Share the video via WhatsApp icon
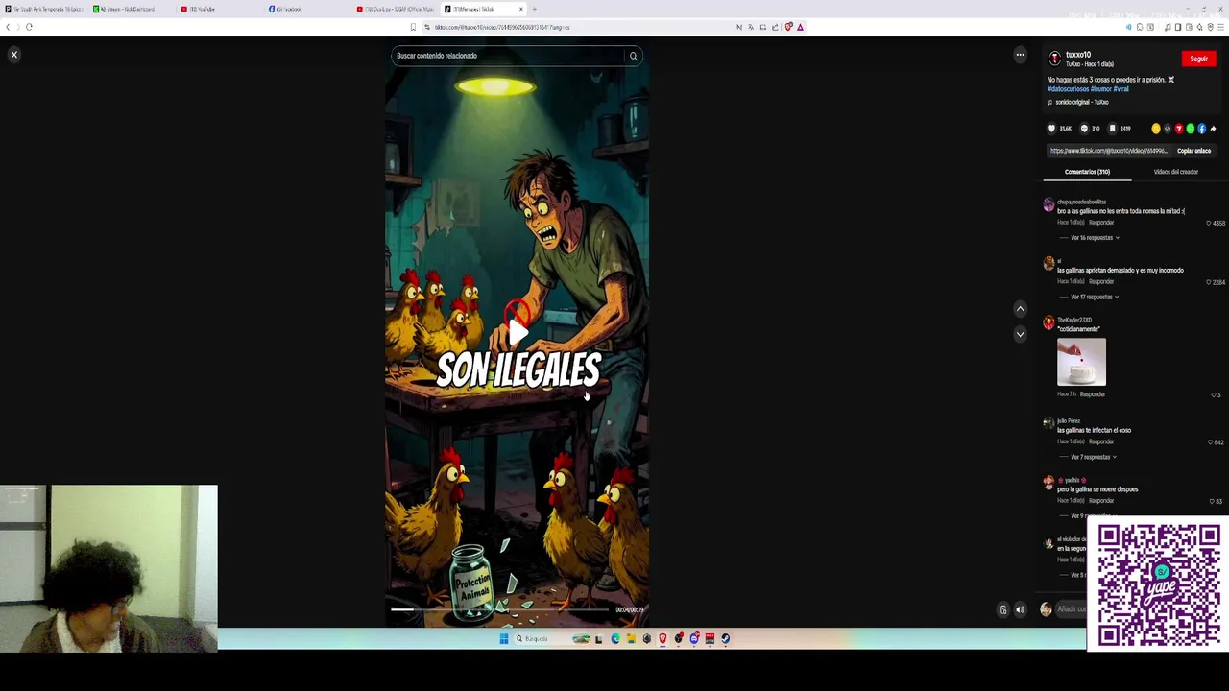This screenshot has height=691, width=1229. [x=1191, y=129]
